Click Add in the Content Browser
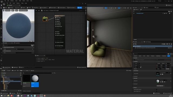Screen dimensions: 173x97 [4, 71]
